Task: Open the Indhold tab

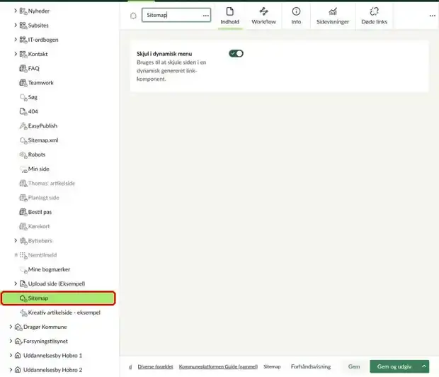Action: [x=230, y=16]
